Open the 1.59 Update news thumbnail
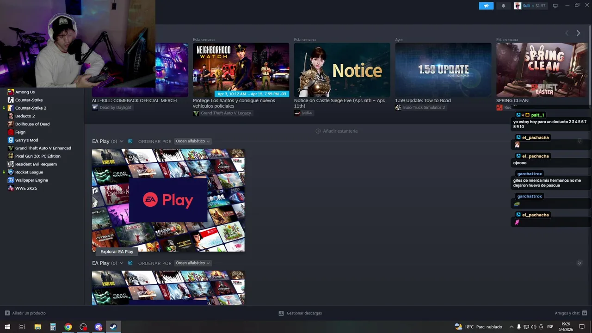 click(443, 70)
